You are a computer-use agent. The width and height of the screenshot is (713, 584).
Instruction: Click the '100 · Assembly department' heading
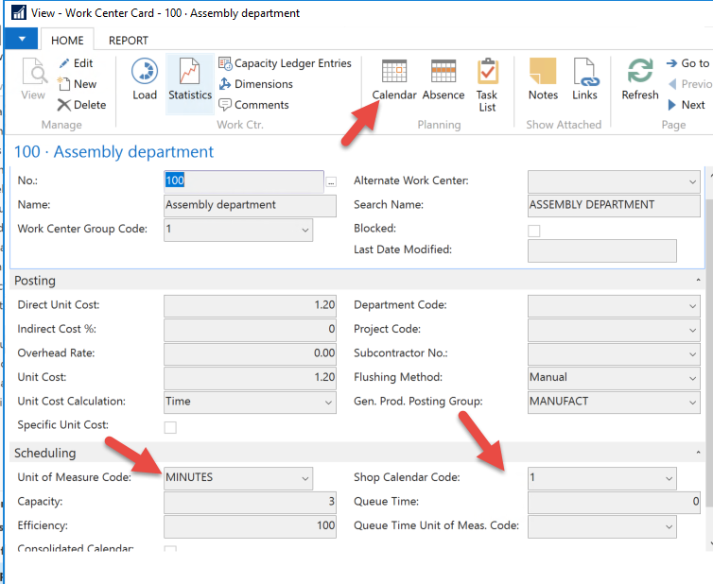click(x=113, y=152)
